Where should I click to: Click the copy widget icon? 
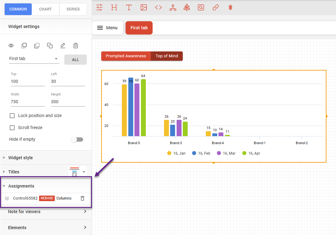coord(50,46)
